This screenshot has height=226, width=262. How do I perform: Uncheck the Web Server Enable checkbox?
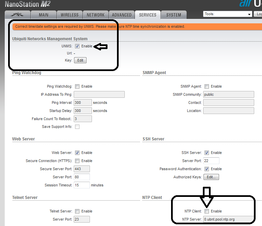pyautogui.click(x=77, y=153)
